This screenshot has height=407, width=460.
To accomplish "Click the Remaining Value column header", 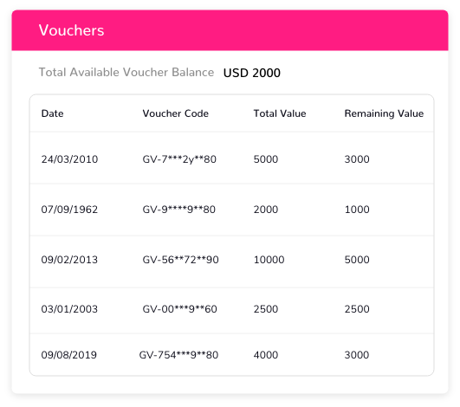I will (x=384, y=113).
